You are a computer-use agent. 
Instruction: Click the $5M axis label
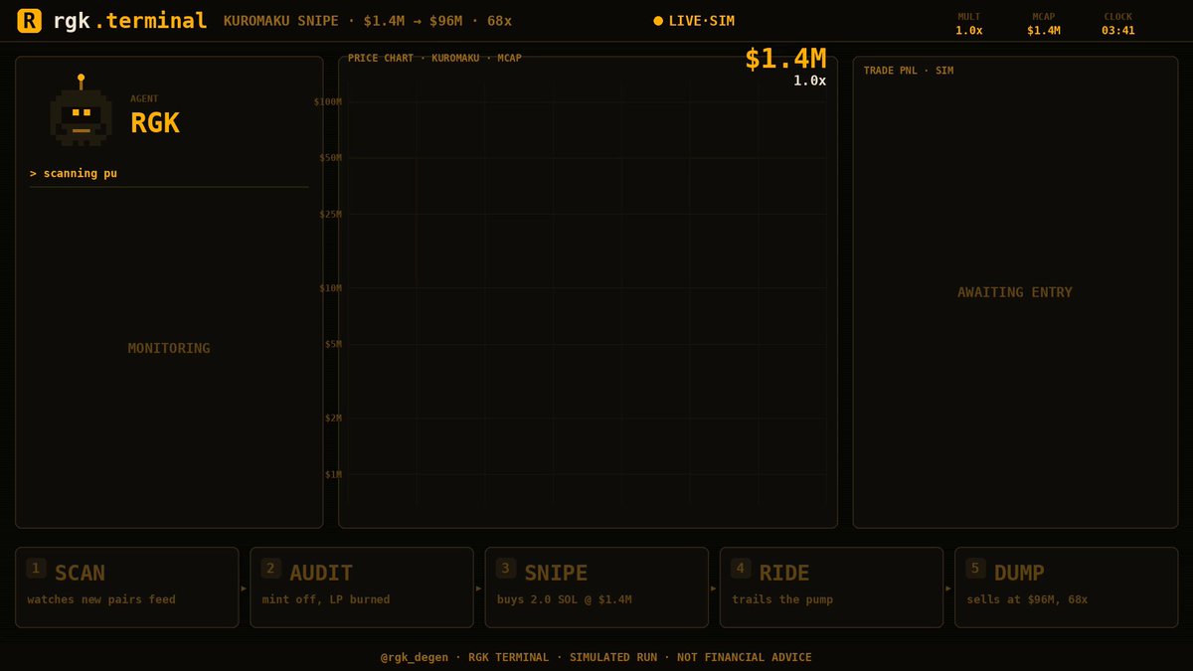(333, 344)
